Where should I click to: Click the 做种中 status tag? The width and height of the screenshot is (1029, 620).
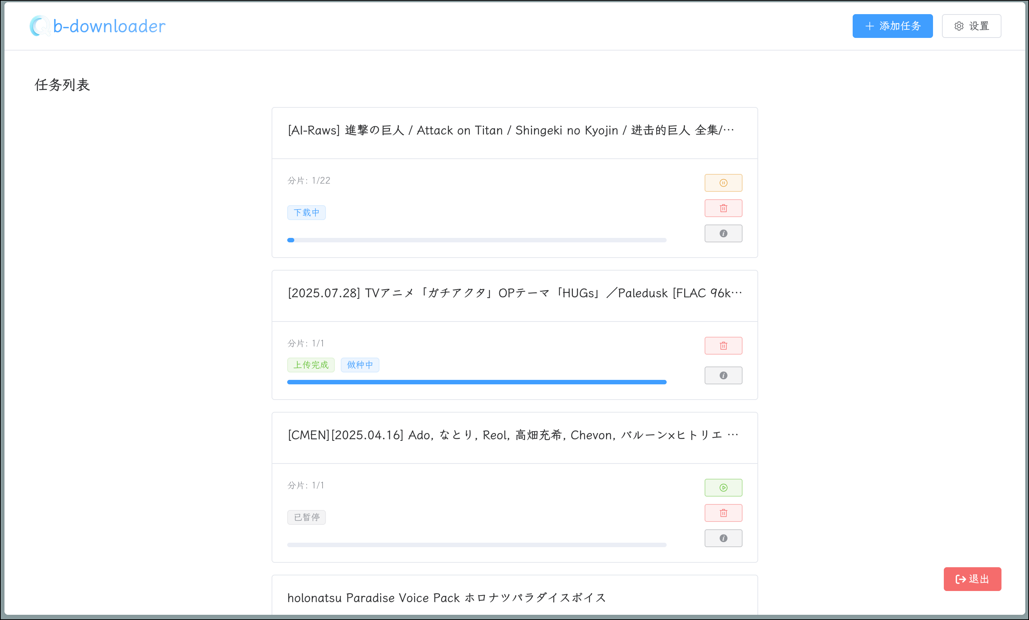[360, 365]
